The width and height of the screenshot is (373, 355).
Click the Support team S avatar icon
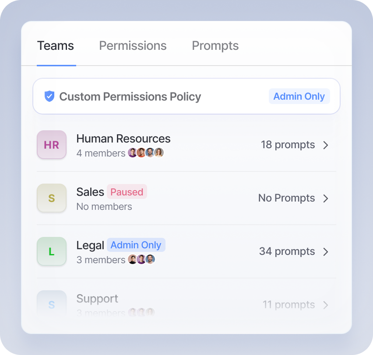click(52, 304)
